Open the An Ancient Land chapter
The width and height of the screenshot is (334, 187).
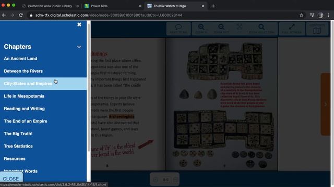pyautogui.click(x=20, y=59)
